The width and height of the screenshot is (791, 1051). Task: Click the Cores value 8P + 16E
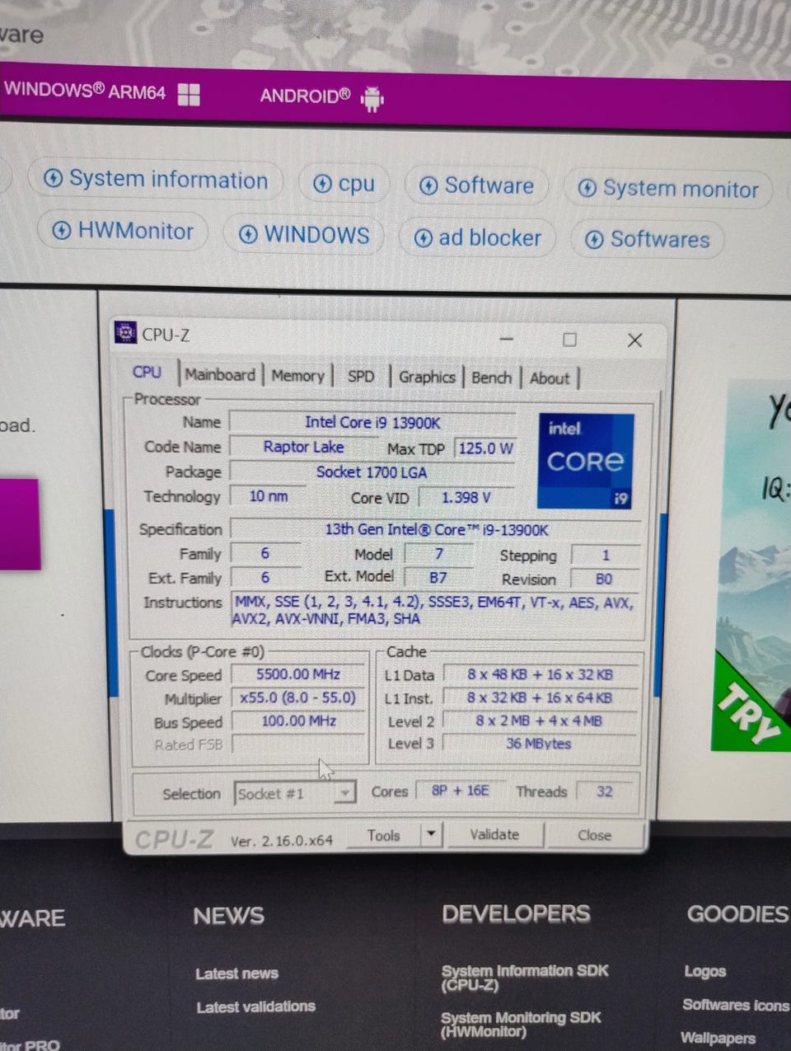(x=460, y=791)
